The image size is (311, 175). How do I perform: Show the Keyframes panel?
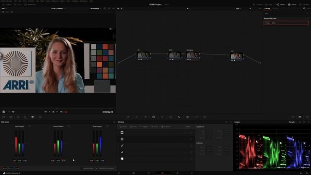point(293,117)
